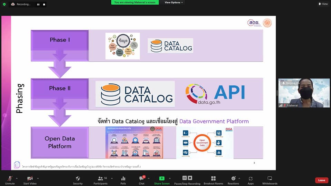The image size is (331, 186).
Task: Open the View Options dropdown
Action: coord(173,2)
